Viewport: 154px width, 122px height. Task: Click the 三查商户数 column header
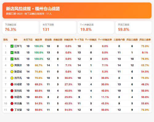coord(119,40)
